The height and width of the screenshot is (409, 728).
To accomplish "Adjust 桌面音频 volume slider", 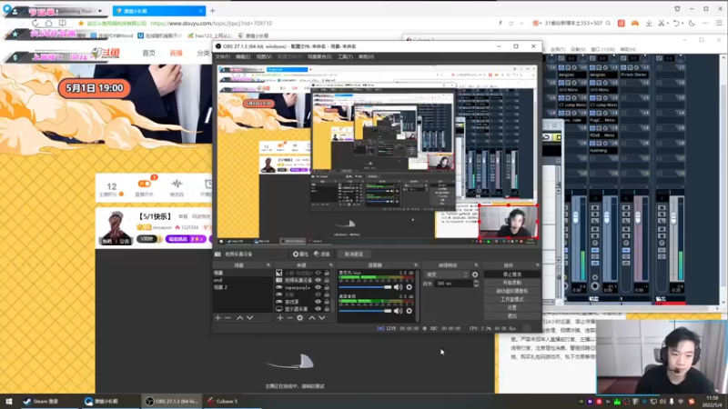I will pyautogui.click(x=365, y=311).
